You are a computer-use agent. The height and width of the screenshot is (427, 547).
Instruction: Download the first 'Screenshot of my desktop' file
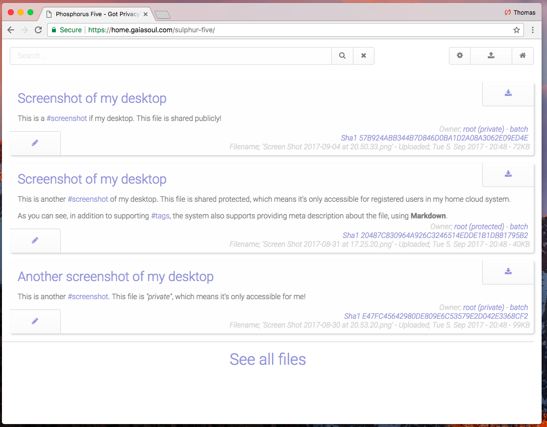coord(508,94)
